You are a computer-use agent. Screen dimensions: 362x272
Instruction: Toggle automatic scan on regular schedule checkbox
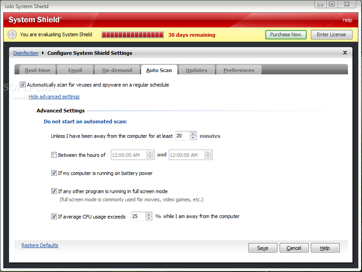coord(23,85)
